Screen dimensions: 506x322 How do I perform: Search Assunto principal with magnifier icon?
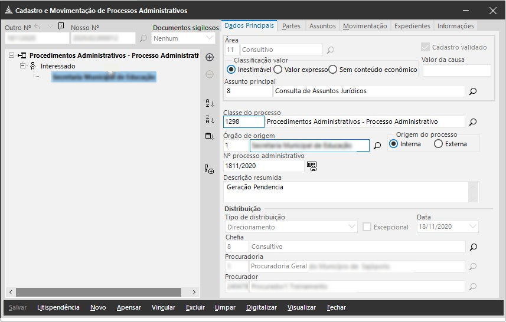pos(472,91)
